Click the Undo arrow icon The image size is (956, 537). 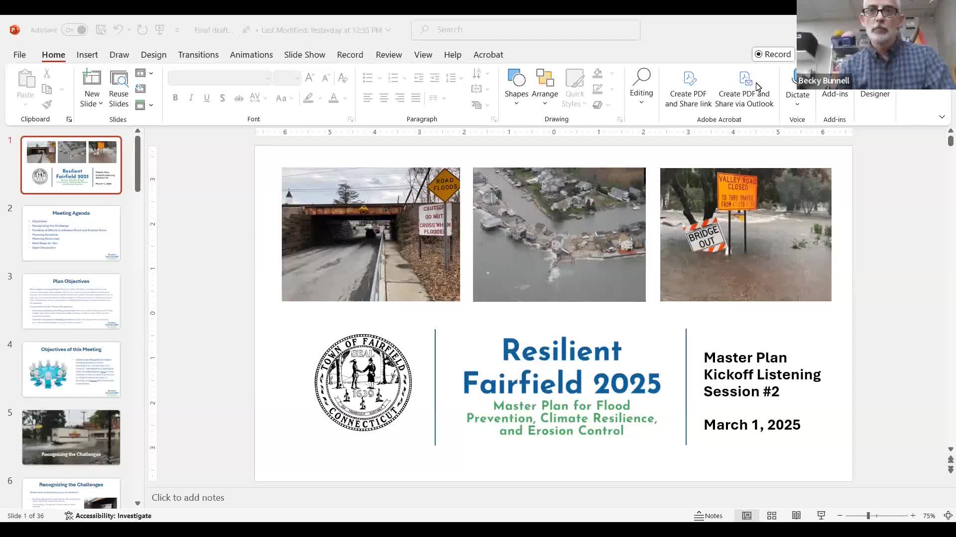coord(118,30)
